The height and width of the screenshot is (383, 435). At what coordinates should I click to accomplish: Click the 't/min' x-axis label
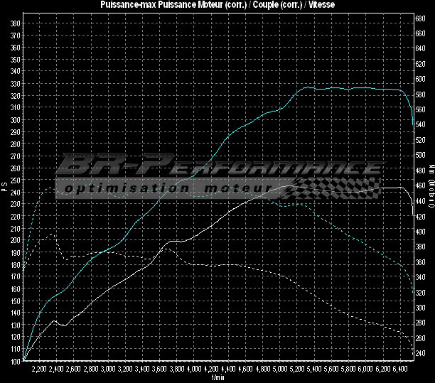pos(217,377)
